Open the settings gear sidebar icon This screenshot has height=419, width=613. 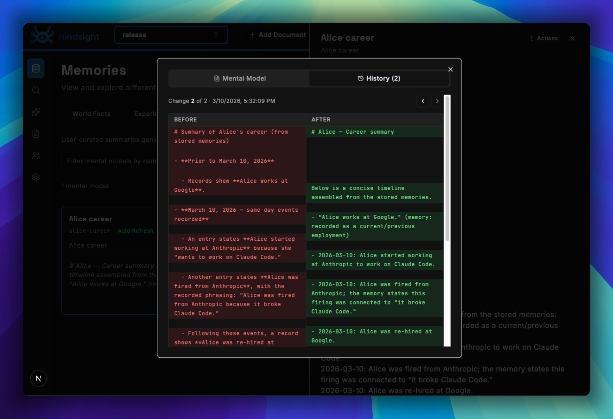click(36, 177)
